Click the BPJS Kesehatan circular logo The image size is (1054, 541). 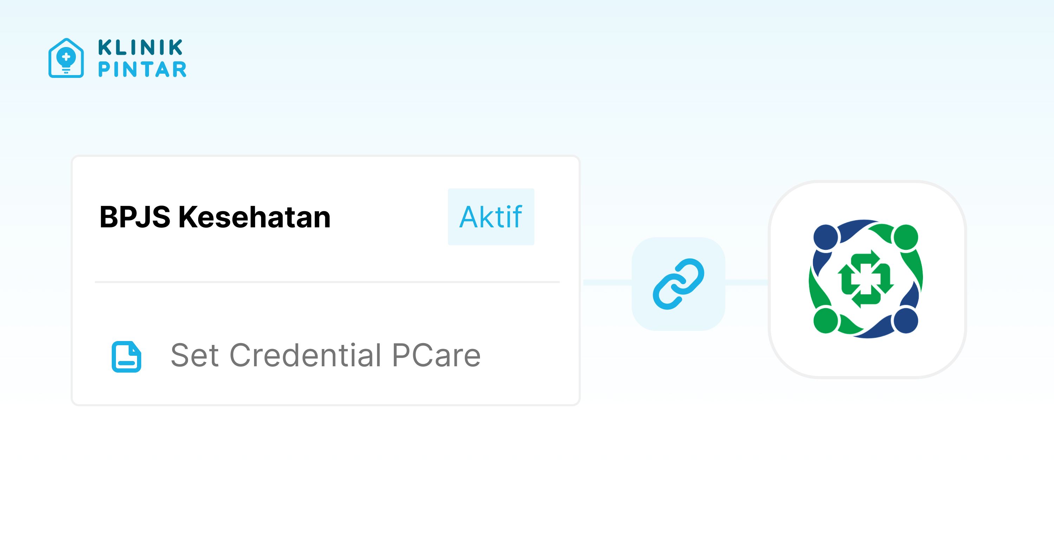866,279
